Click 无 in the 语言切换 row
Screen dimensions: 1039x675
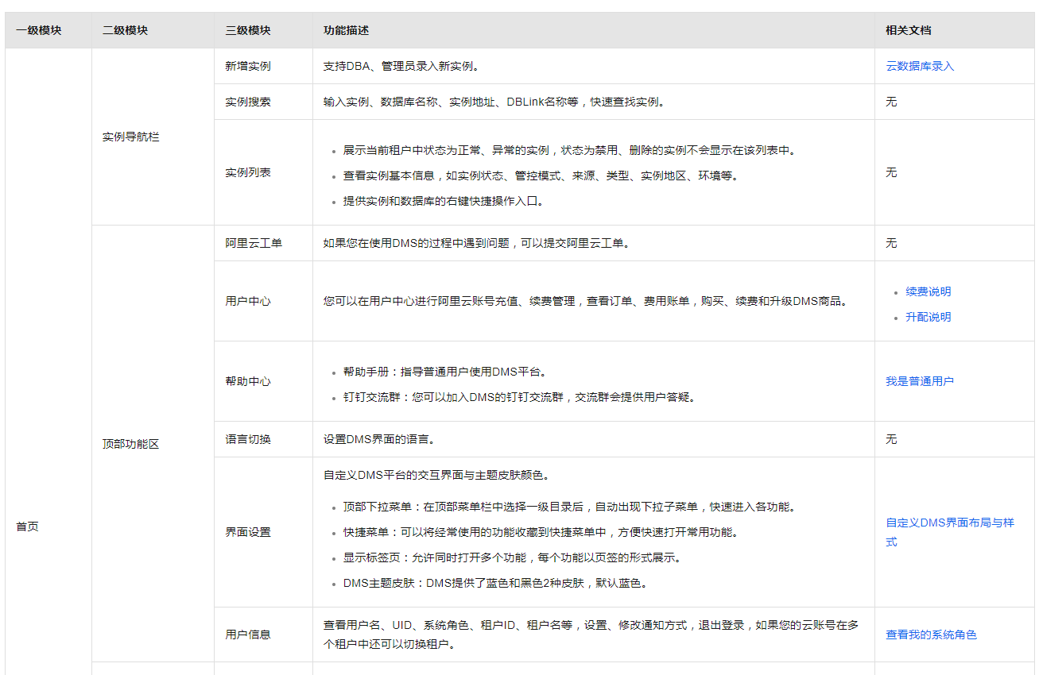pos(891,439)
